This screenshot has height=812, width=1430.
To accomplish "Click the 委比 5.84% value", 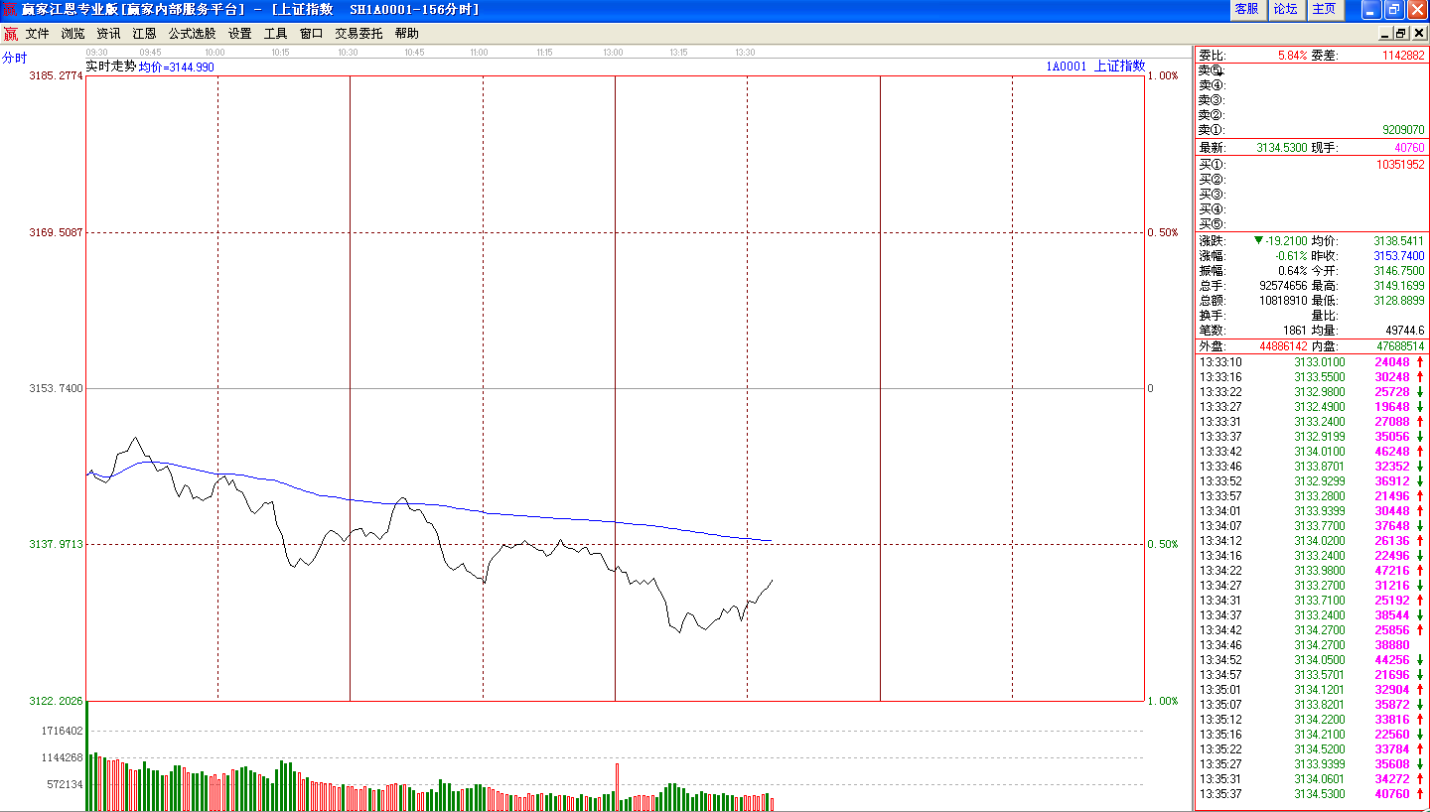I will click(x=1293, y=56).
